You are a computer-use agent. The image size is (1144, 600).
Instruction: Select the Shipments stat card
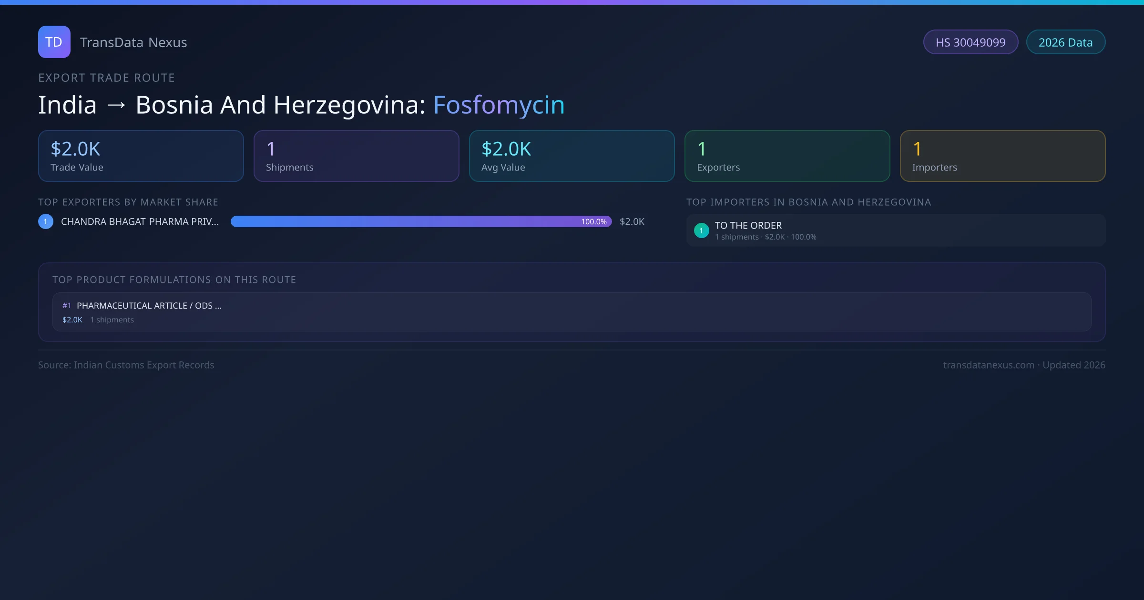point(356,156)
